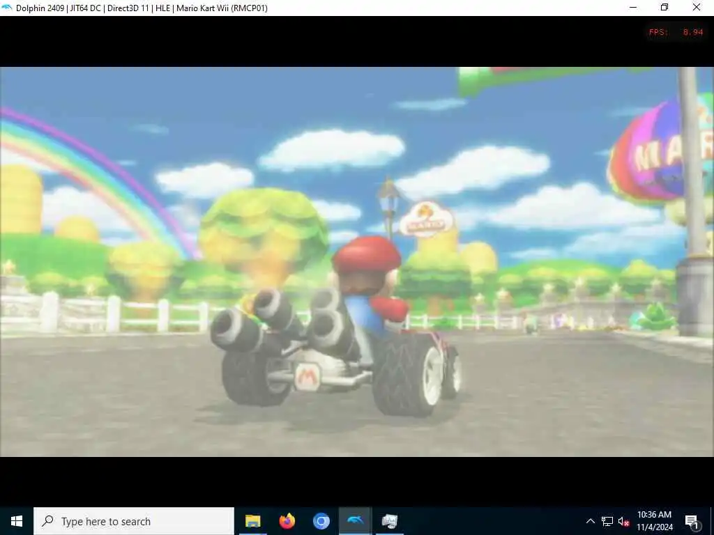Open the network status tray icon
Screen dimensions: 714x535
[x=607, y=521]
